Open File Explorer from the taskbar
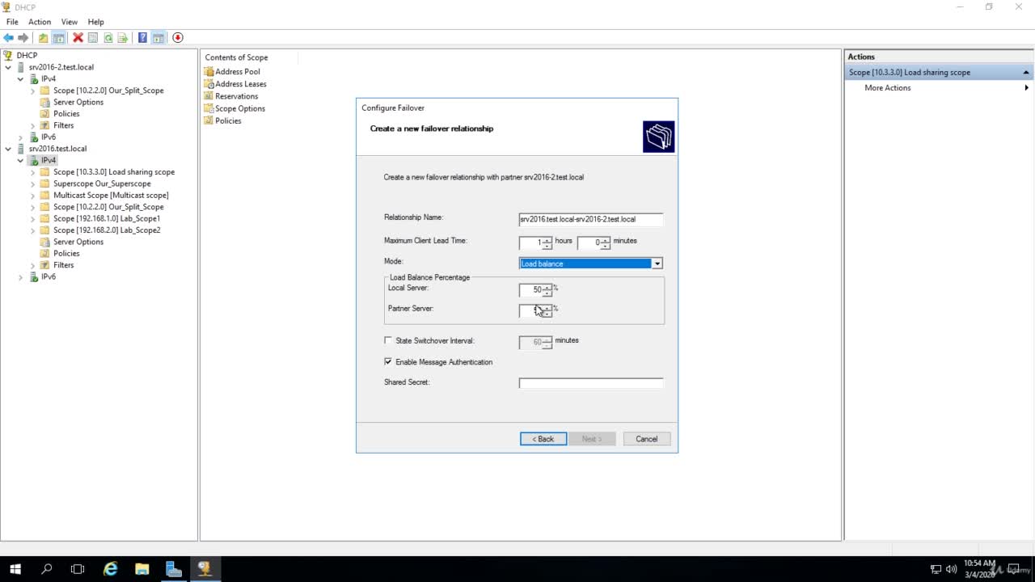This screenshot has height=582, width=1035. [142, 569]
